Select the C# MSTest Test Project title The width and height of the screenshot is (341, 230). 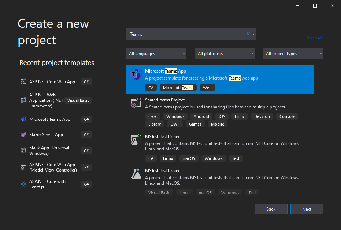coord(163,136)
